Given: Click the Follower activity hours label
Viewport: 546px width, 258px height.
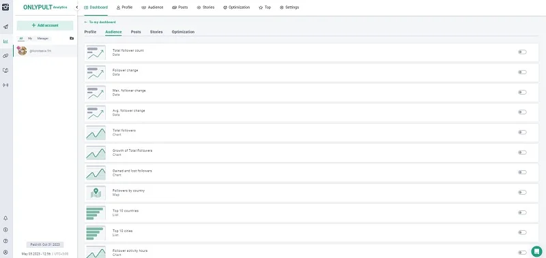Looking at the screenshot, I should [x=130, y=251].
